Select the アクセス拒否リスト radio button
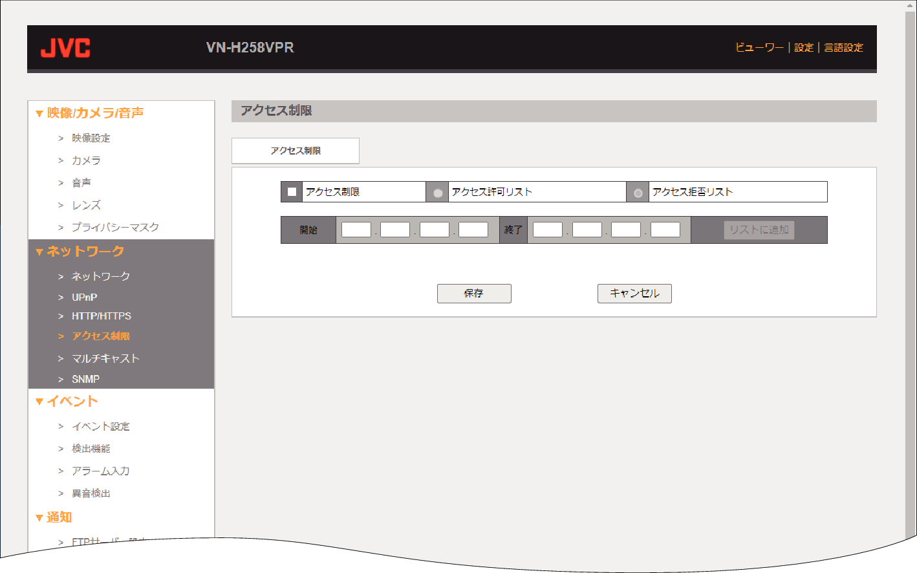917x573 pixels. pyautogui.click(x=638, y=193)
